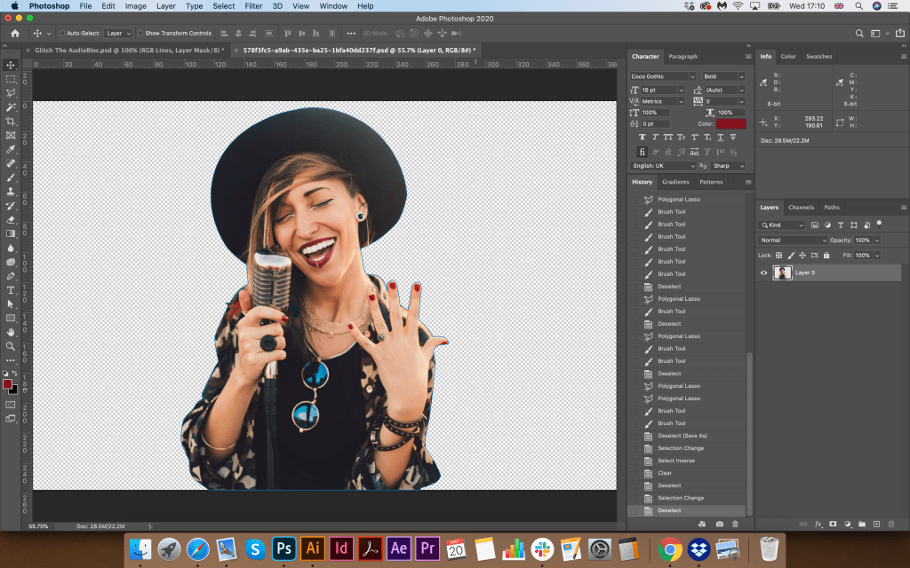The width and height of the screenshot is (910, 568).
Task: Open Chrome from the Dock
Action: point(669,548)
